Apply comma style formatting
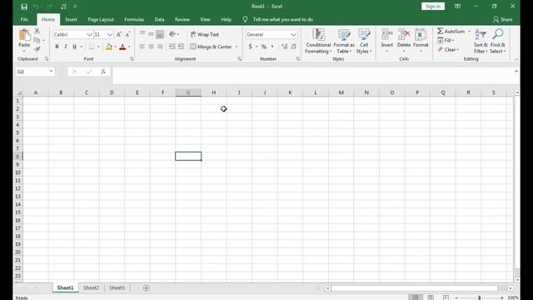The width and height of the screenshot is (533, 300). (272, 47)
